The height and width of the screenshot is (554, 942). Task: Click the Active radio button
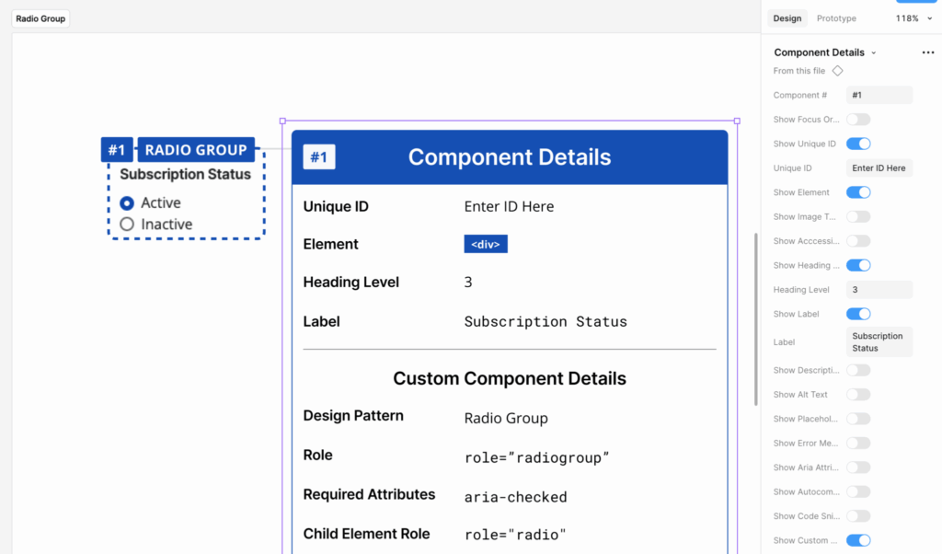(127, 202)
